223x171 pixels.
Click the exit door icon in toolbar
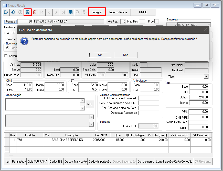[x=6, y=12]
